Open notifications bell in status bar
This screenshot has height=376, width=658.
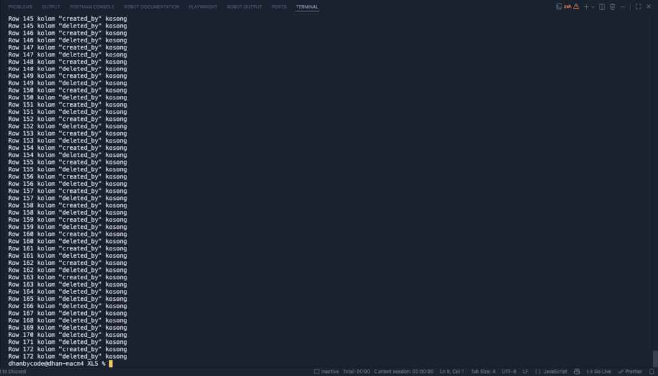[652, 372]
